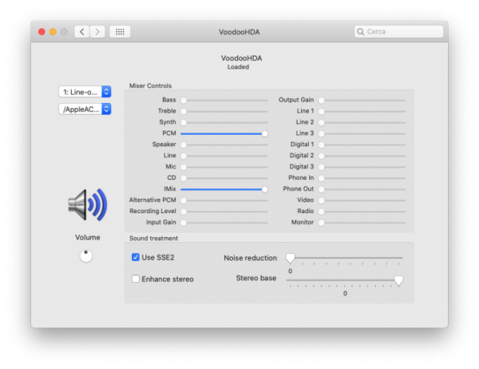Click the Input Gain slider
Screen dimensions: 479x369
[224, 223]
